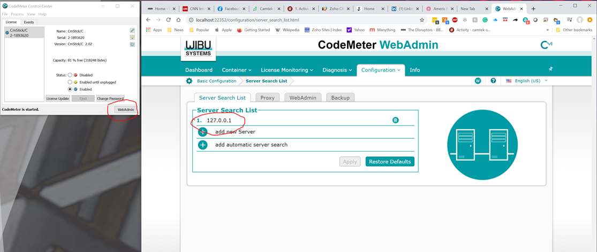Open the Help menu in Control Center
Viewport: 597px width, 252px height.
[42, 14]
